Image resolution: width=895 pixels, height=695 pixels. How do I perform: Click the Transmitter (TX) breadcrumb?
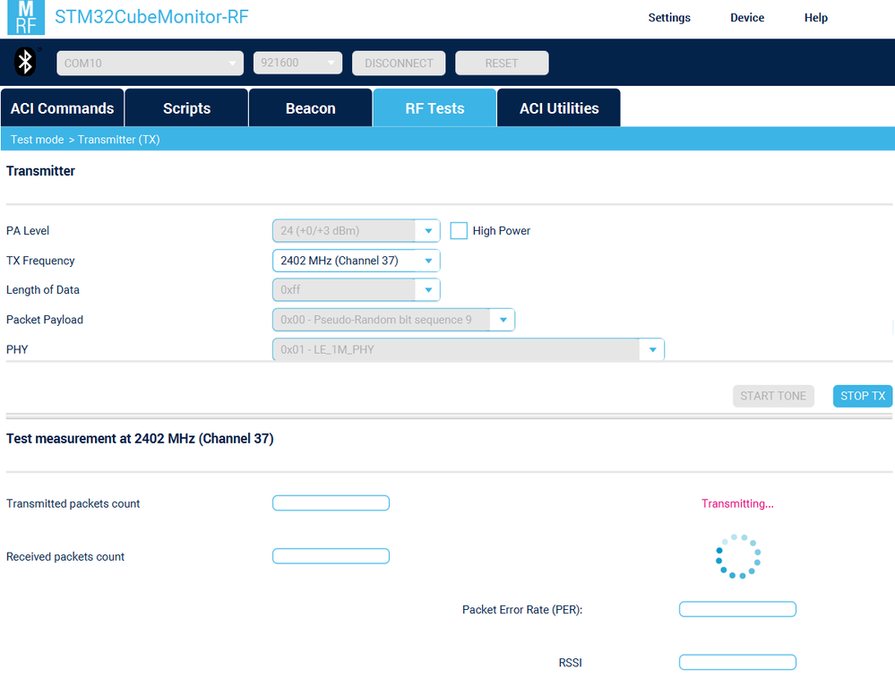coord(119,139)
